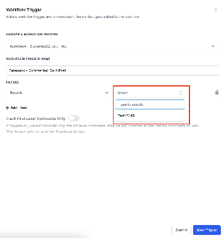Click the chevron in workflow trigger dropdown

click(x=213, y=46)
